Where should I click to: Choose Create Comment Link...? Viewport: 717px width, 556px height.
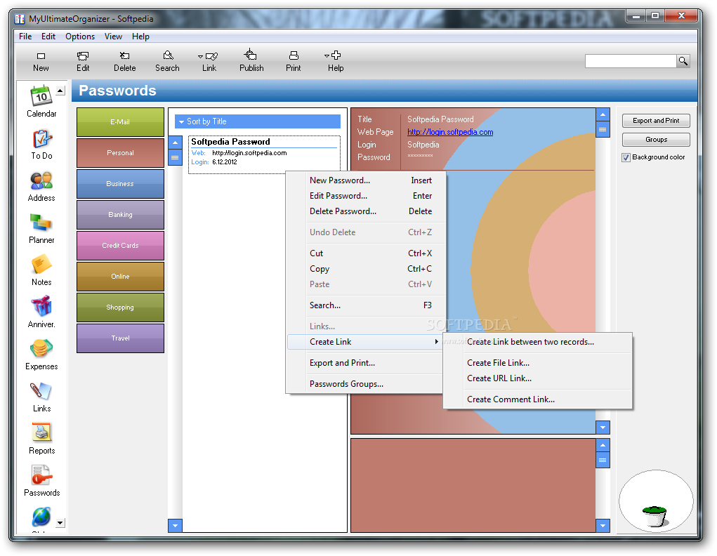pos(538,399)
